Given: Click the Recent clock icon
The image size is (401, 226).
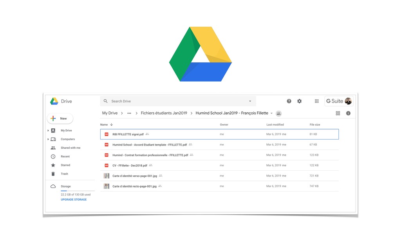Looking at the screenshot, I should pyautogui.click(x=53, y=157).
